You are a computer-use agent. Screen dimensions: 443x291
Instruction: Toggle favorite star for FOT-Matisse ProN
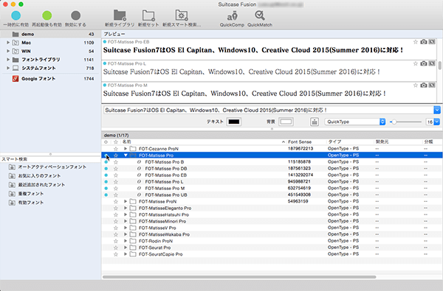[x=116, y=201]
